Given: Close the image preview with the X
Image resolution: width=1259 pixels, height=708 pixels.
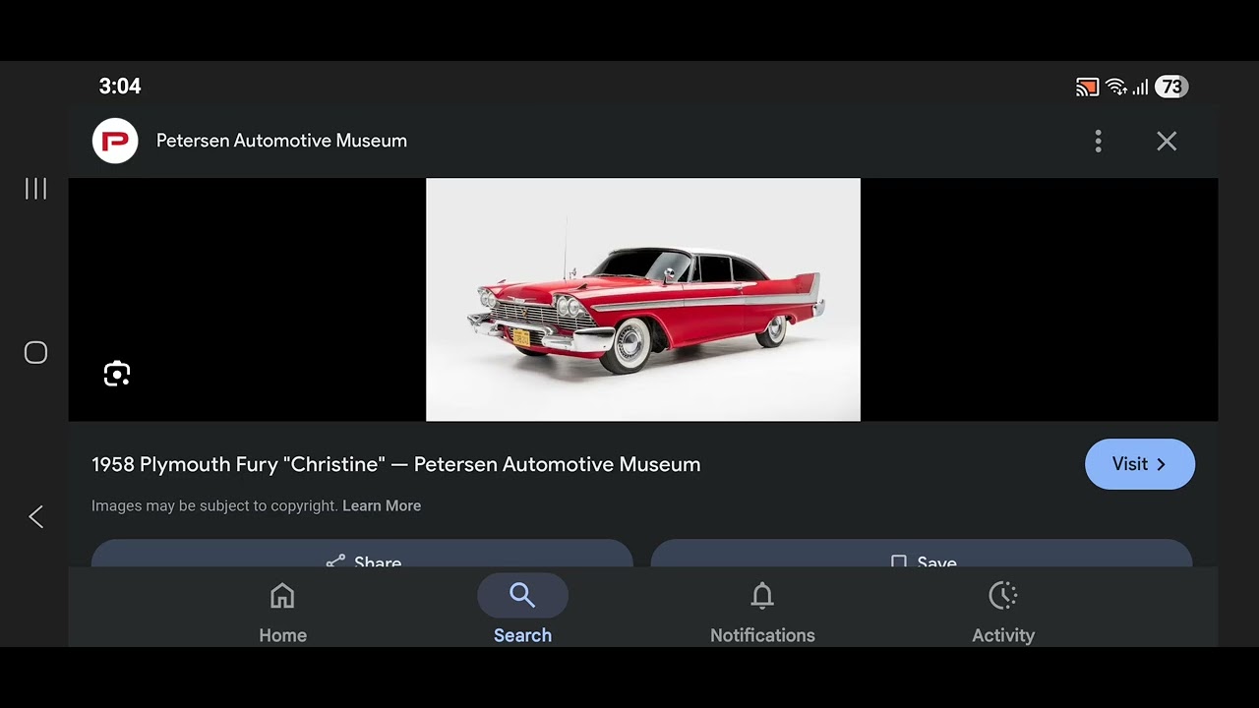Looking at the screenshot, I should tap(1167, 141).
